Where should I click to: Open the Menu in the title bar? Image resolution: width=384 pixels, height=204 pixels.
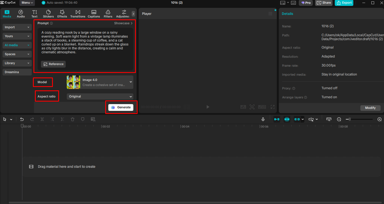tap(27, 3)
